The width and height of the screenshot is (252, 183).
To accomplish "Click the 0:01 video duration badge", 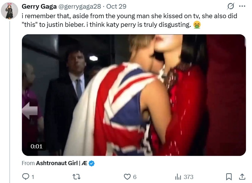I will click(36, 146).
